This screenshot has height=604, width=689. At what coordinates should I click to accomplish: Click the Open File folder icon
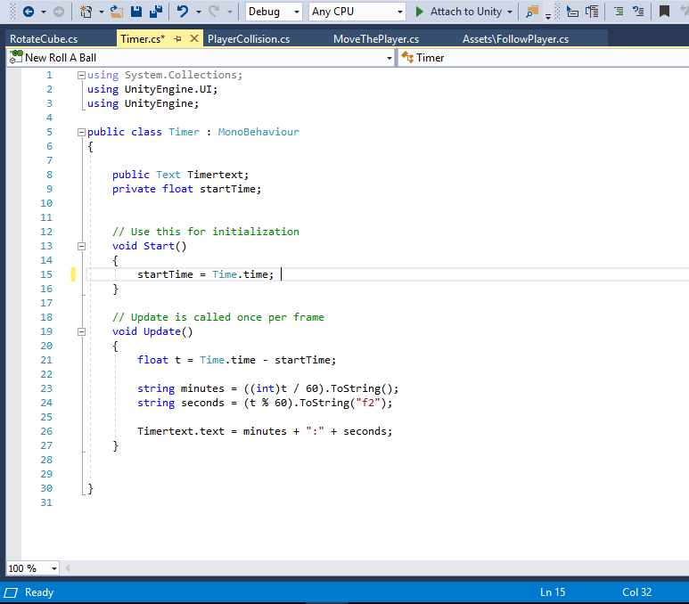pos(117,12)
